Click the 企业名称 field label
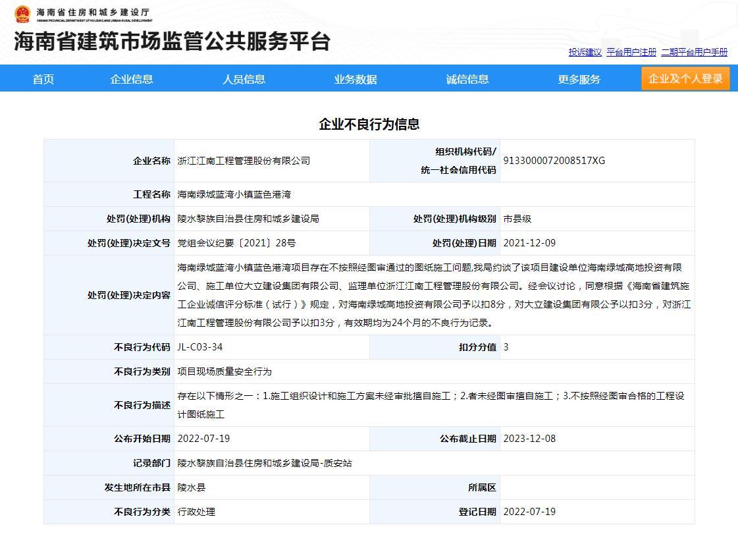738x548 pixels. tap(151, 161)
